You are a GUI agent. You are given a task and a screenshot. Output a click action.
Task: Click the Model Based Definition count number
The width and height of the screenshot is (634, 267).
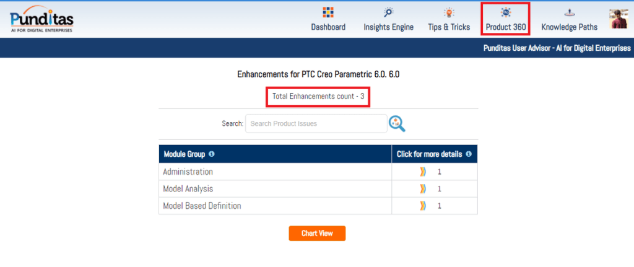(x=440, y=206)
